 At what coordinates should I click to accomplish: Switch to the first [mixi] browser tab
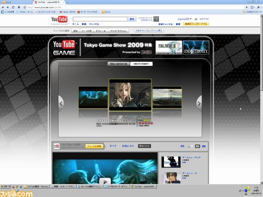point(16,2)
